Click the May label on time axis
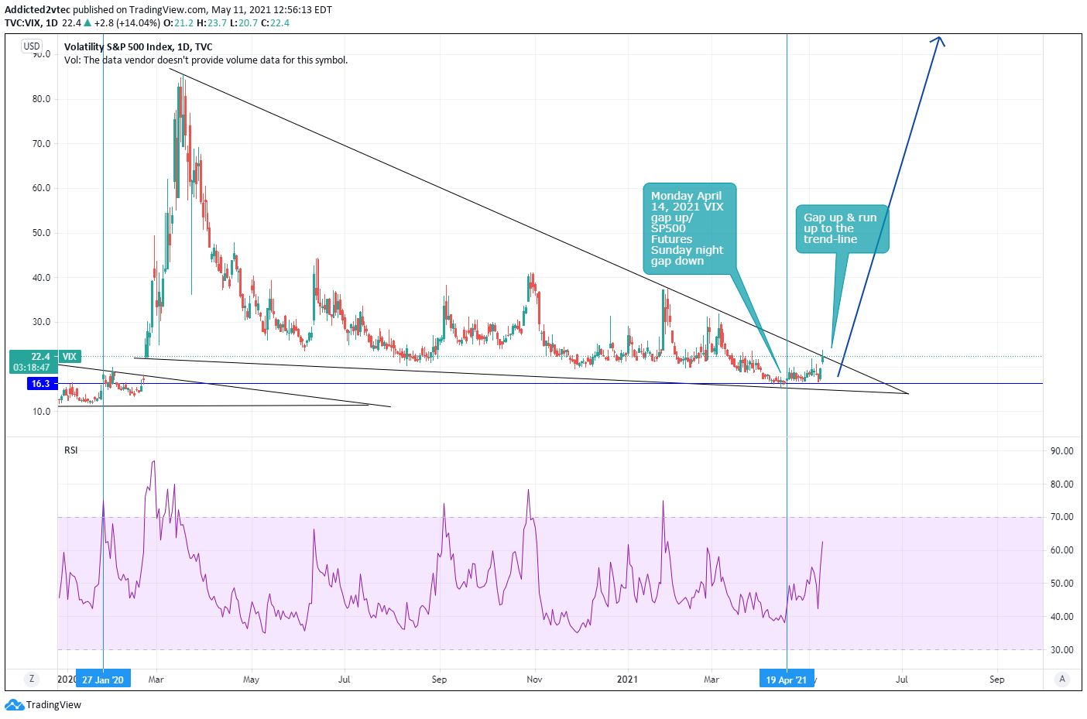 pos(251,680)
